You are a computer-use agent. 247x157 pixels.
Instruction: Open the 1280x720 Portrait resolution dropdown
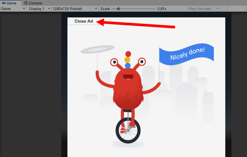click(x=75, y=9)
